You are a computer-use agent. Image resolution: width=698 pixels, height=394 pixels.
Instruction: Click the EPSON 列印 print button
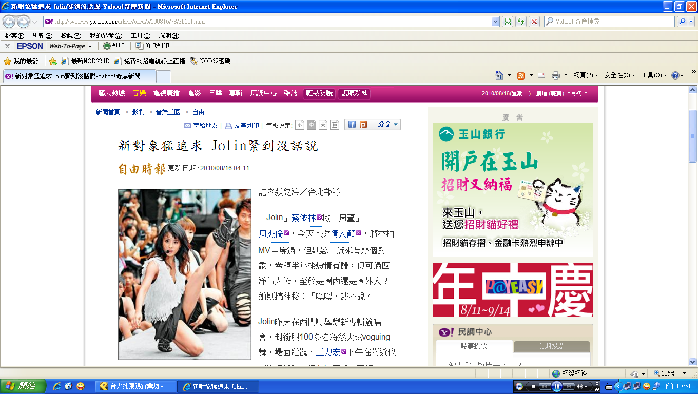click(114, 46)
